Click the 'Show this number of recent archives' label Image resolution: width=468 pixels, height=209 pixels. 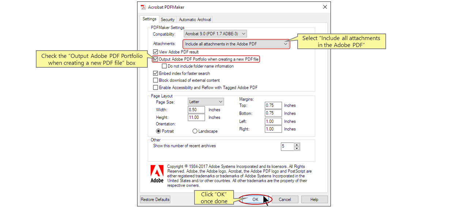pos(184,146)
